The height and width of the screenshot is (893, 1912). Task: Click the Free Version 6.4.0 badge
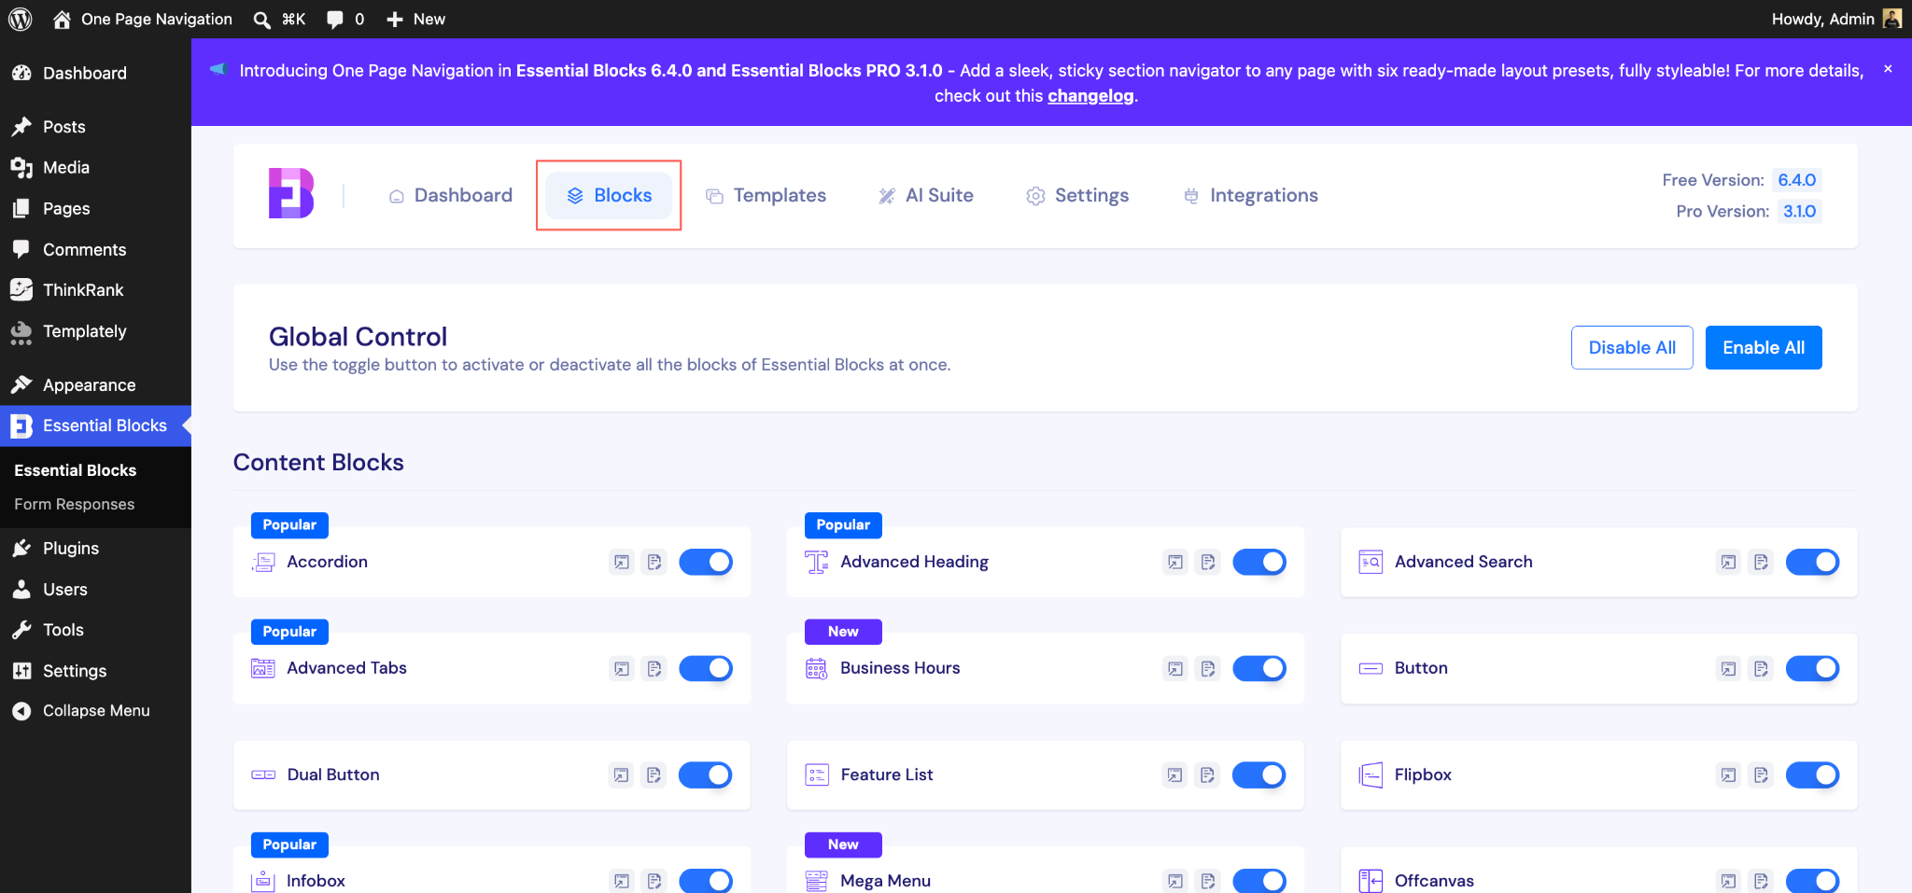(x=1796, y=180)
